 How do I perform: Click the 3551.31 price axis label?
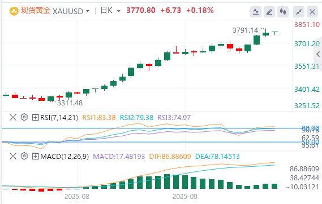(x=307, y=66)
